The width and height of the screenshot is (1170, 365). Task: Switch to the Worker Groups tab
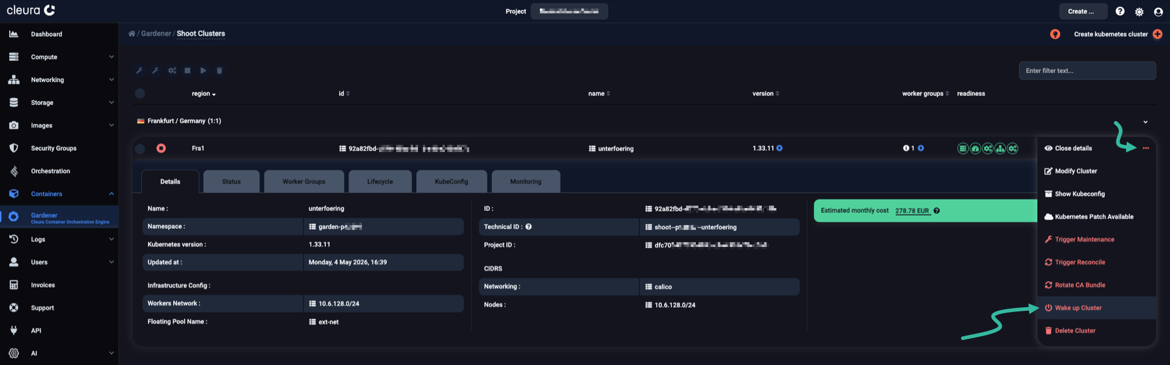pyautogui.click(x=304, y=181)
